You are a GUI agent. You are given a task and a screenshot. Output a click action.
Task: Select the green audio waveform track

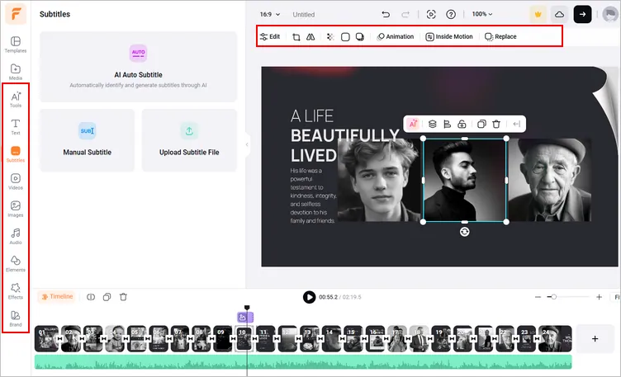(303, 362)
